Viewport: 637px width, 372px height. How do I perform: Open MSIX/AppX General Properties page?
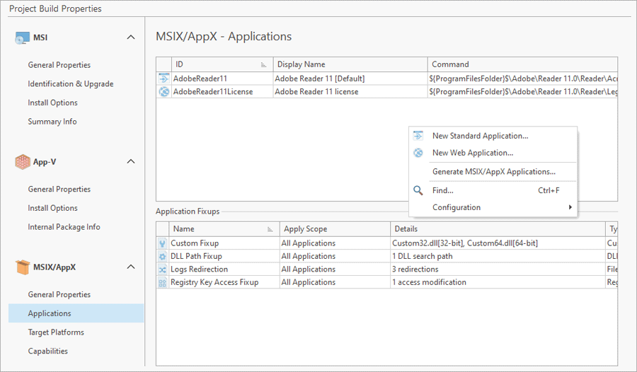click(x=59, y=294)
